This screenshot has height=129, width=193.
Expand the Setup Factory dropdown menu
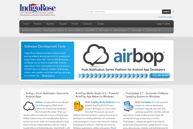click(x=128, y=30)
